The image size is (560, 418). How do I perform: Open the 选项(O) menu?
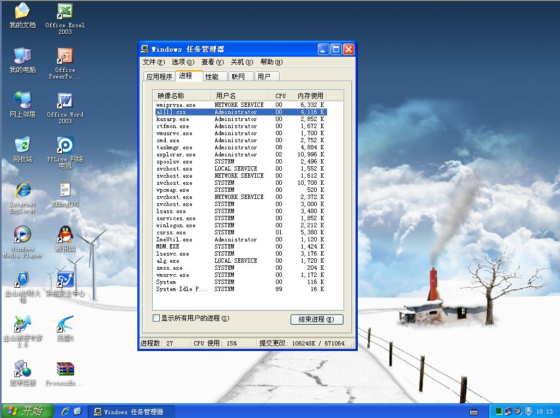(183, 62)
